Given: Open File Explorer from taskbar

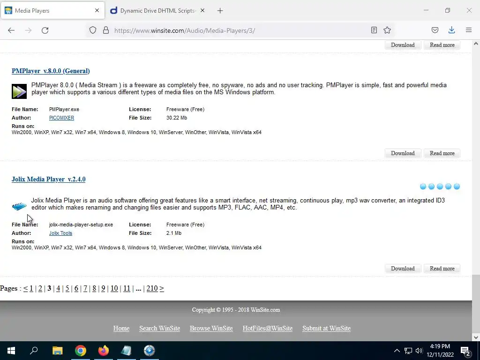Looking at the screenshot, I should [57, 351].
